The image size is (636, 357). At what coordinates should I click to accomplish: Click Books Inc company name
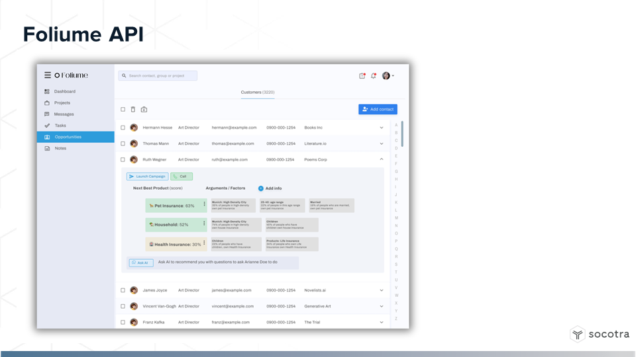[313, 128]
